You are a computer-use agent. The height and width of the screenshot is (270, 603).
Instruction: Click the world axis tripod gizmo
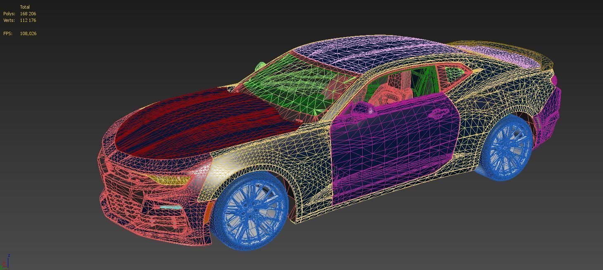6,261
